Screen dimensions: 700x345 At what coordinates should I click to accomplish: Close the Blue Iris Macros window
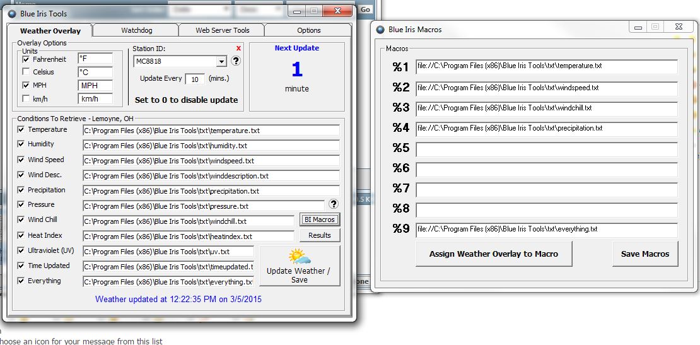[679, 27]
